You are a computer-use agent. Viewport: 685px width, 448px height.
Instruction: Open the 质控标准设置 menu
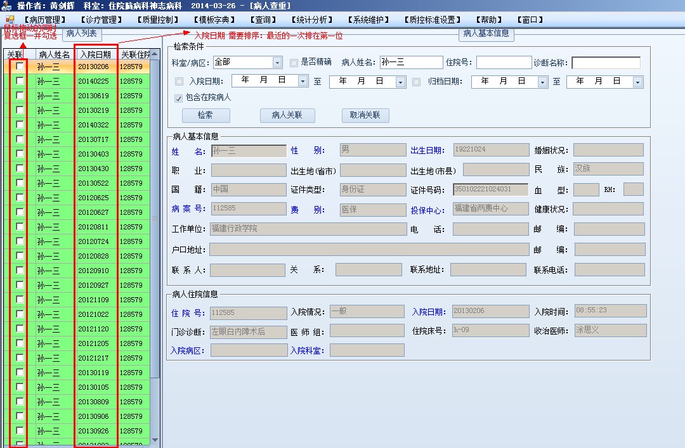point(433,20)
